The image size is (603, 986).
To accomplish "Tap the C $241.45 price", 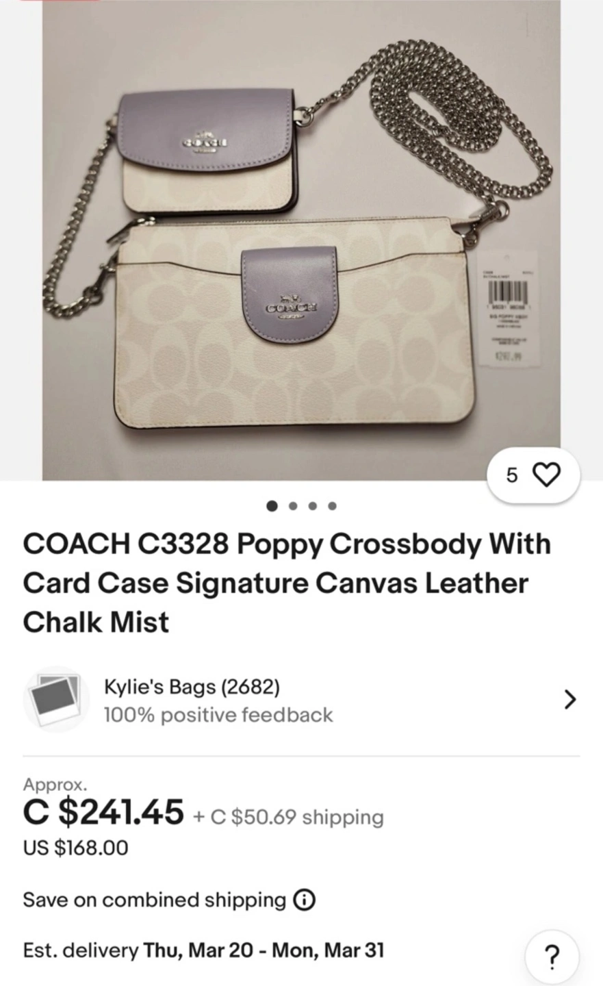I will pos(103,812).
